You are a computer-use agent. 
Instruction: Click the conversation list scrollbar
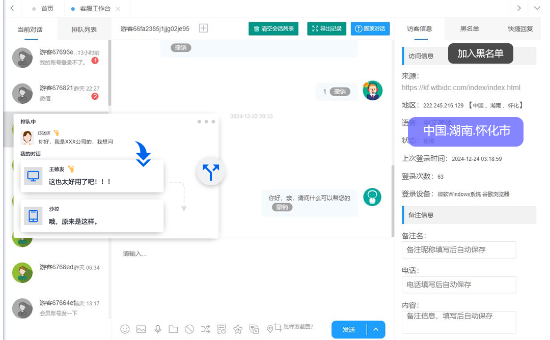pos(110,73)
